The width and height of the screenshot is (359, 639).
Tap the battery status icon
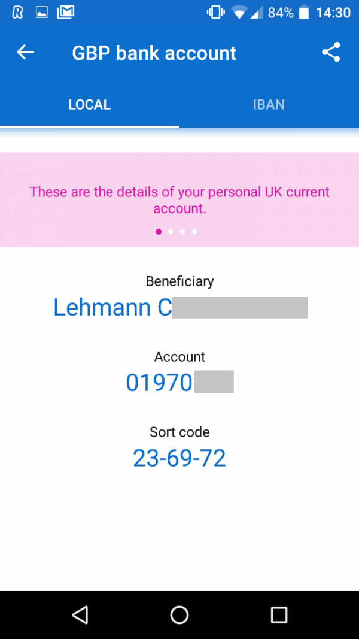point(304,12)
